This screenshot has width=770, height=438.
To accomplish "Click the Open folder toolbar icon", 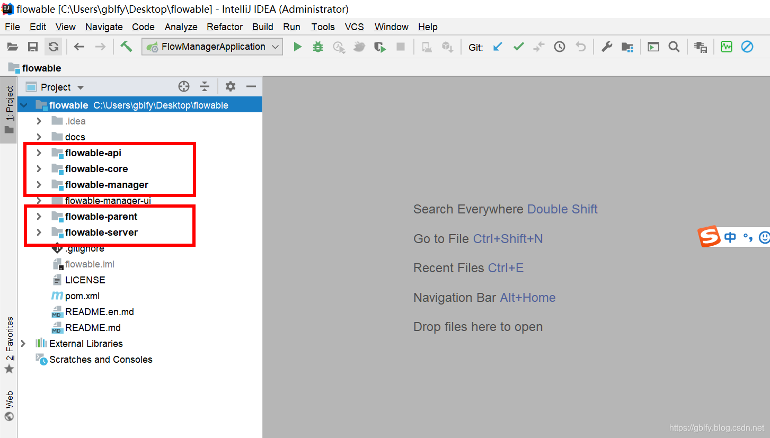I will coord(13,47).
